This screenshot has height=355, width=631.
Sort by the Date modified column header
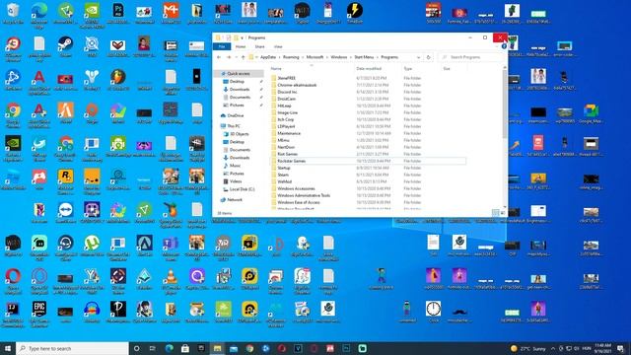coord(369,69)
